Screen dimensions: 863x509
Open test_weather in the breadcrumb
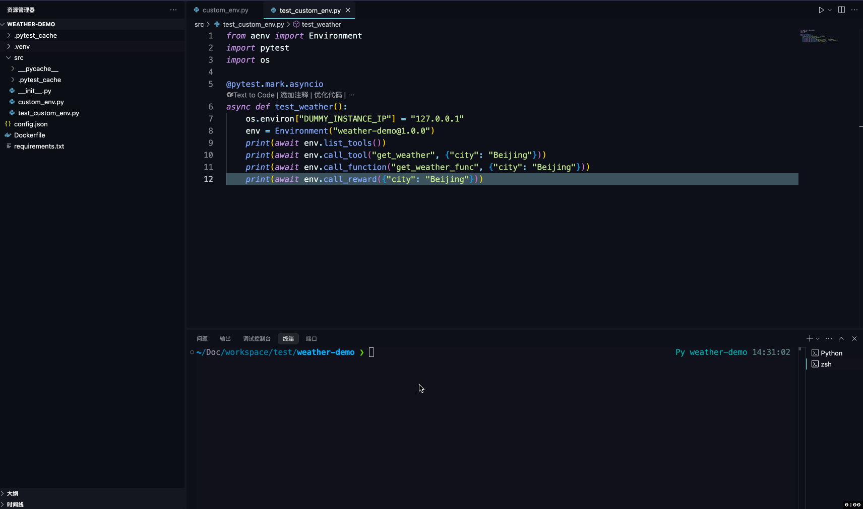pos(321,24)
